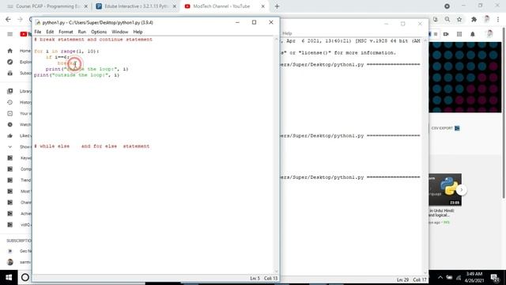Open the Options menu in IDLE editor
The width and height of the screenshot is (506, 285).
pyautogui.click(x=99, y=32)
